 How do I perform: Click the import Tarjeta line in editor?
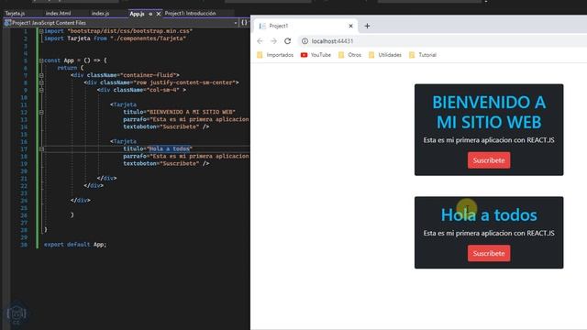click(x=115, y=38)
